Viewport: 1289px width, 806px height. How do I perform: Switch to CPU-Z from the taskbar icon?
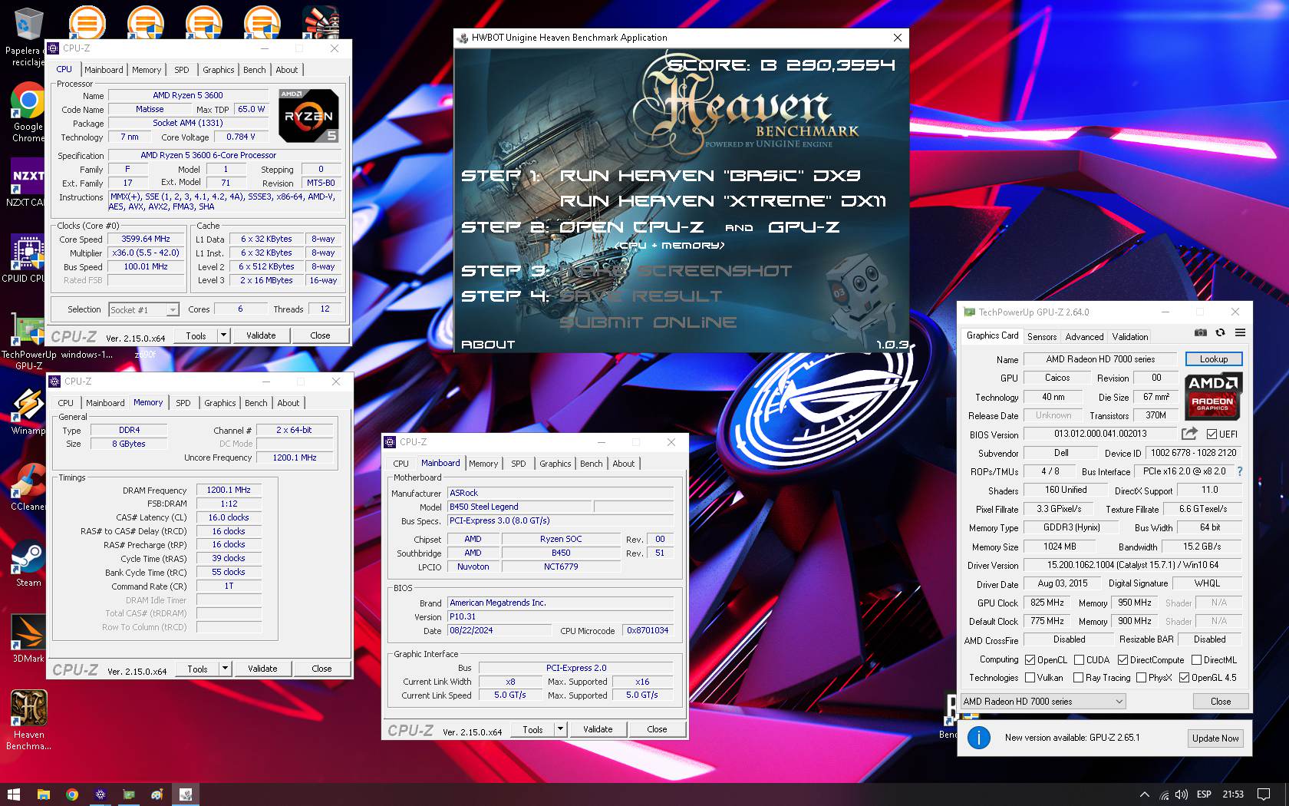tap(100, 794)
